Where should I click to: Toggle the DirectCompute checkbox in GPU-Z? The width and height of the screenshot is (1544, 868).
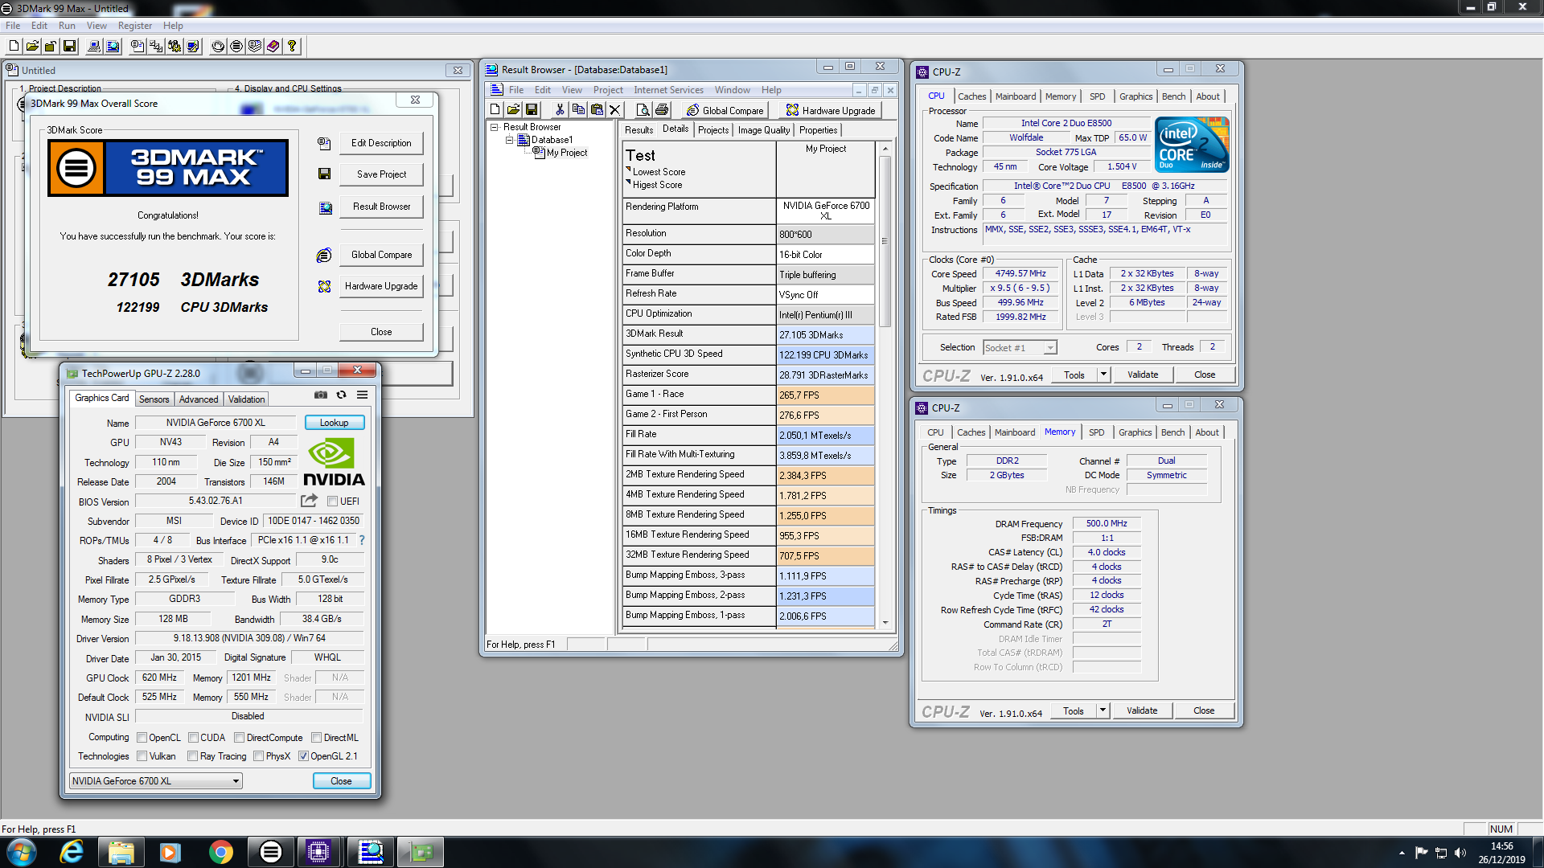pyautogui.click(x=239, y=738)
